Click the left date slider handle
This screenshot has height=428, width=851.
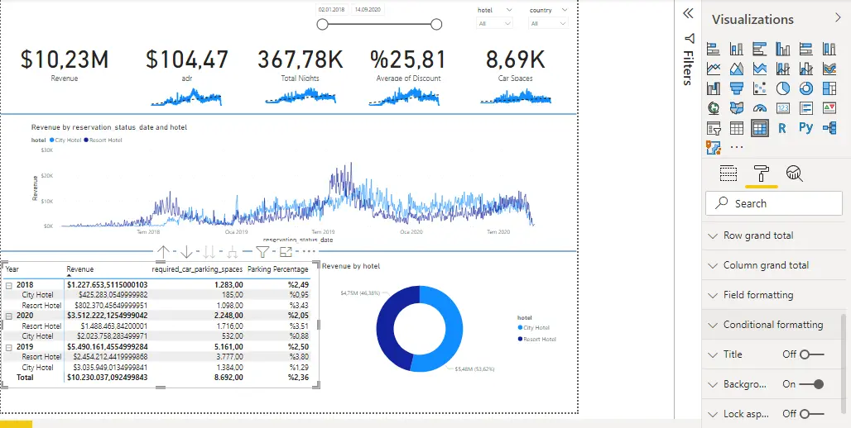point(322,25)
